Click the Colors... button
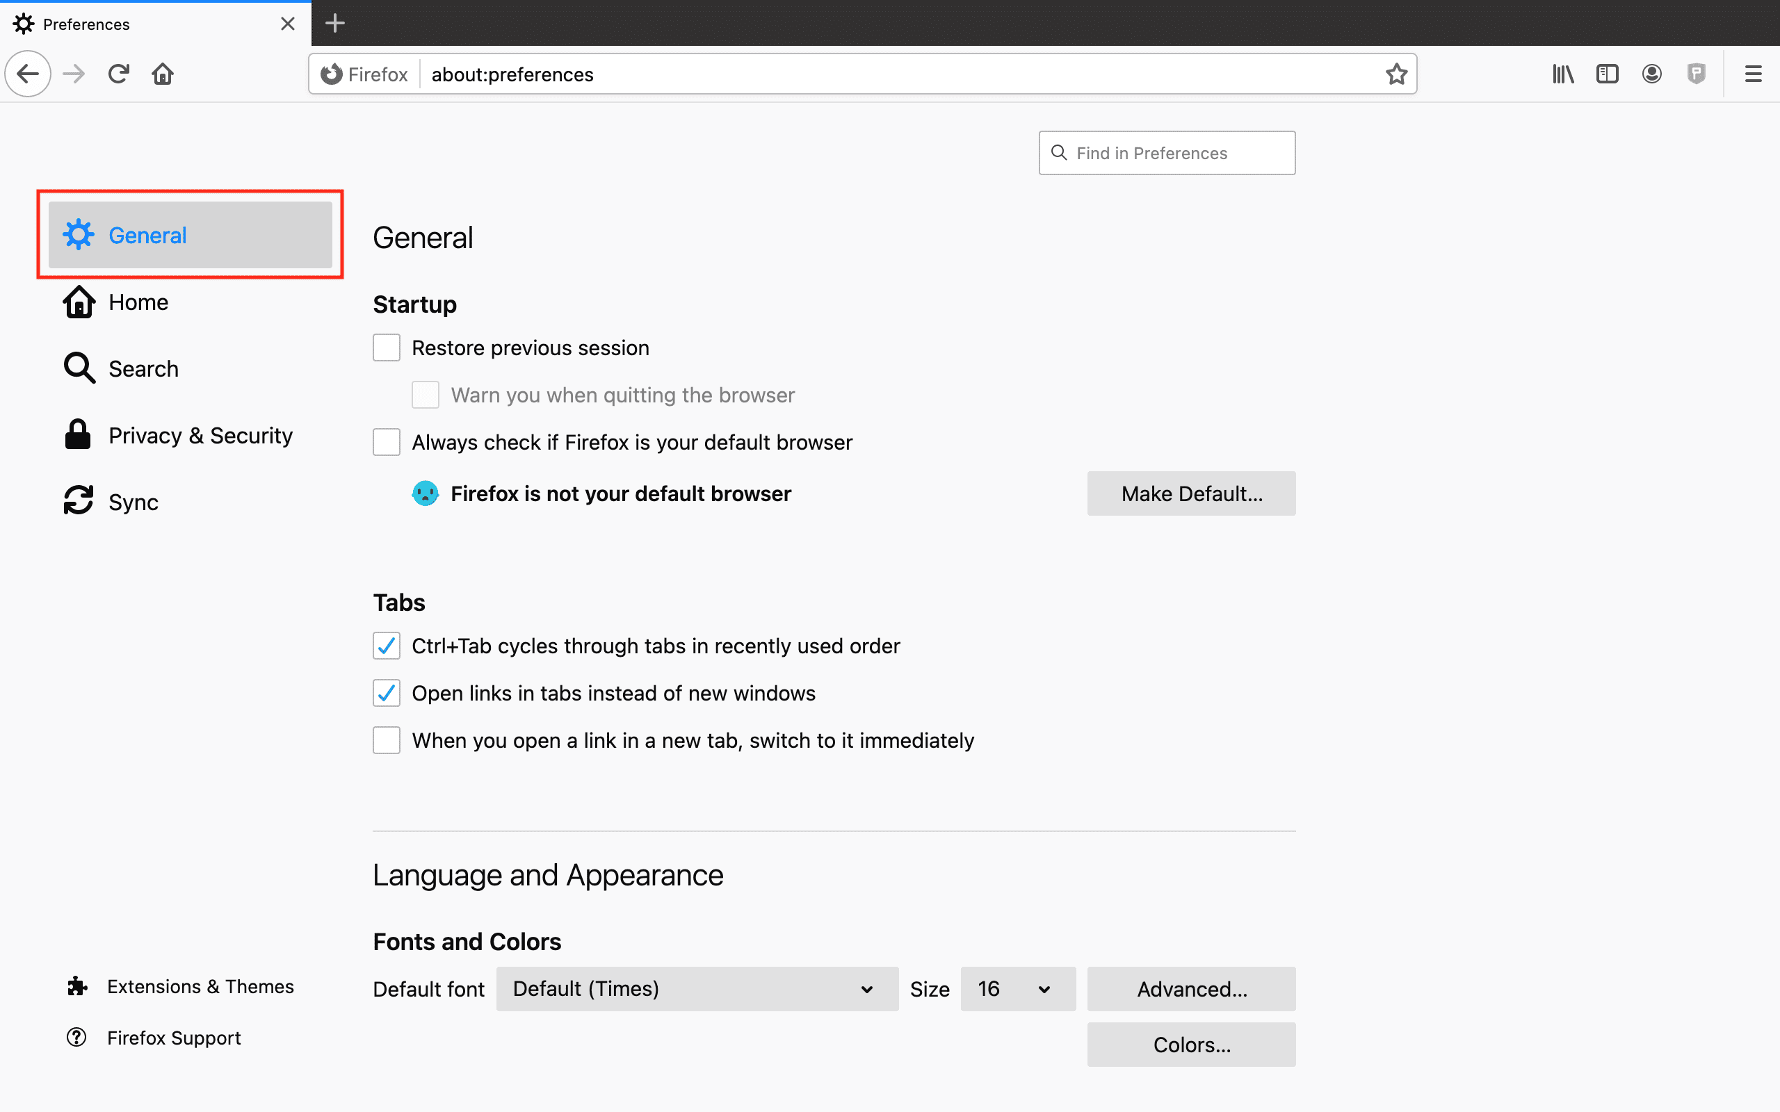1780x1112 pixels. click(1191, 1045)
